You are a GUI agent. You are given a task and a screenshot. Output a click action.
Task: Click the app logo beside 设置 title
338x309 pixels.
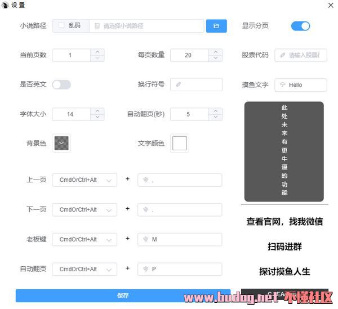pyautogui.click(x=5, y=5)
